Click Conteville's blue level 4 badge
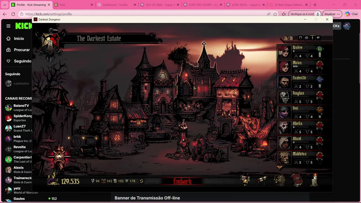Screen dimensions: 361x203 point(320,80)
